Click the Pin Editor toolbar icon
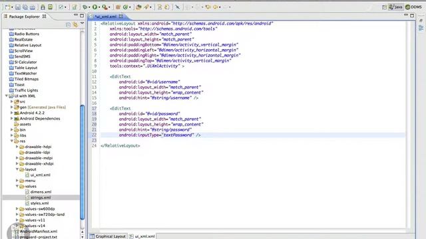Viewport: 426px width, 239px height. pos(178,7)
